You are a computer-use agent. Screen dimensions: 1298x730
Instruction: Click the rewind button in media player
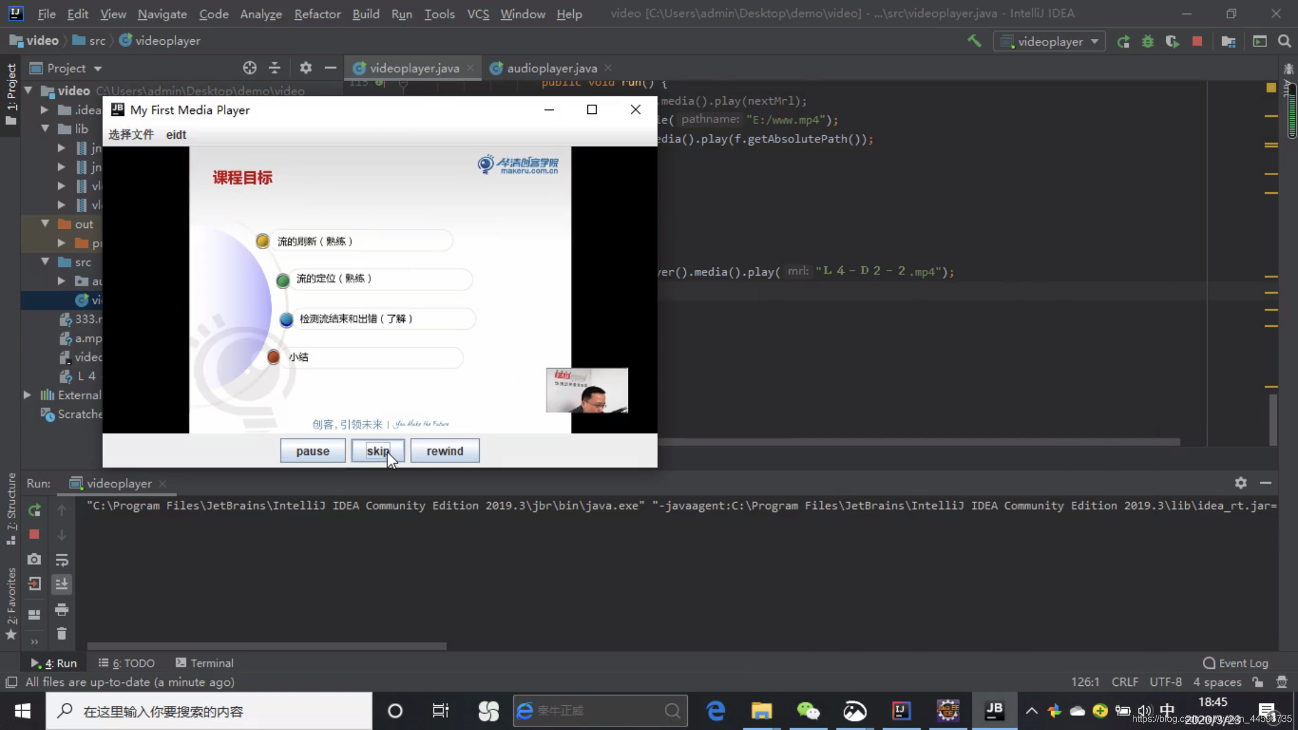coord(445,450)
